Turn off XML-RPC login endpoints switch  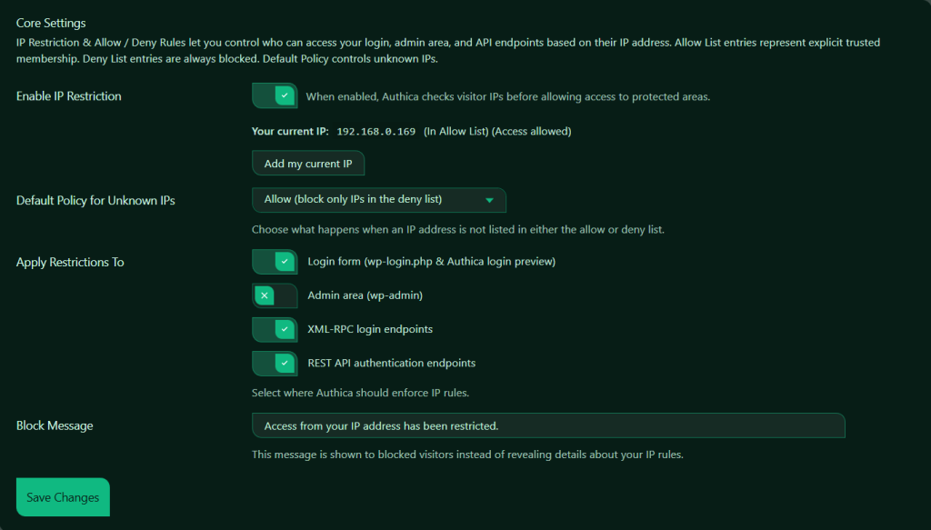pyautogui.click(x=275, y=329)
